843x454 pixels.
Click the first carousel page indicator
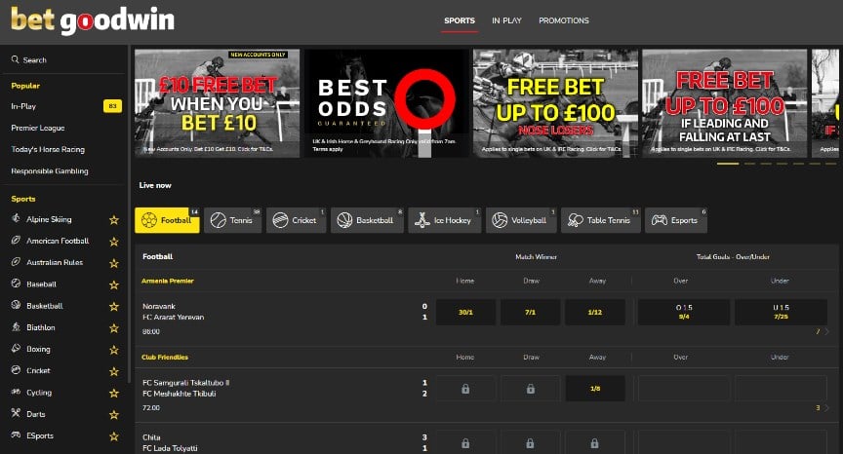(728, 163)
